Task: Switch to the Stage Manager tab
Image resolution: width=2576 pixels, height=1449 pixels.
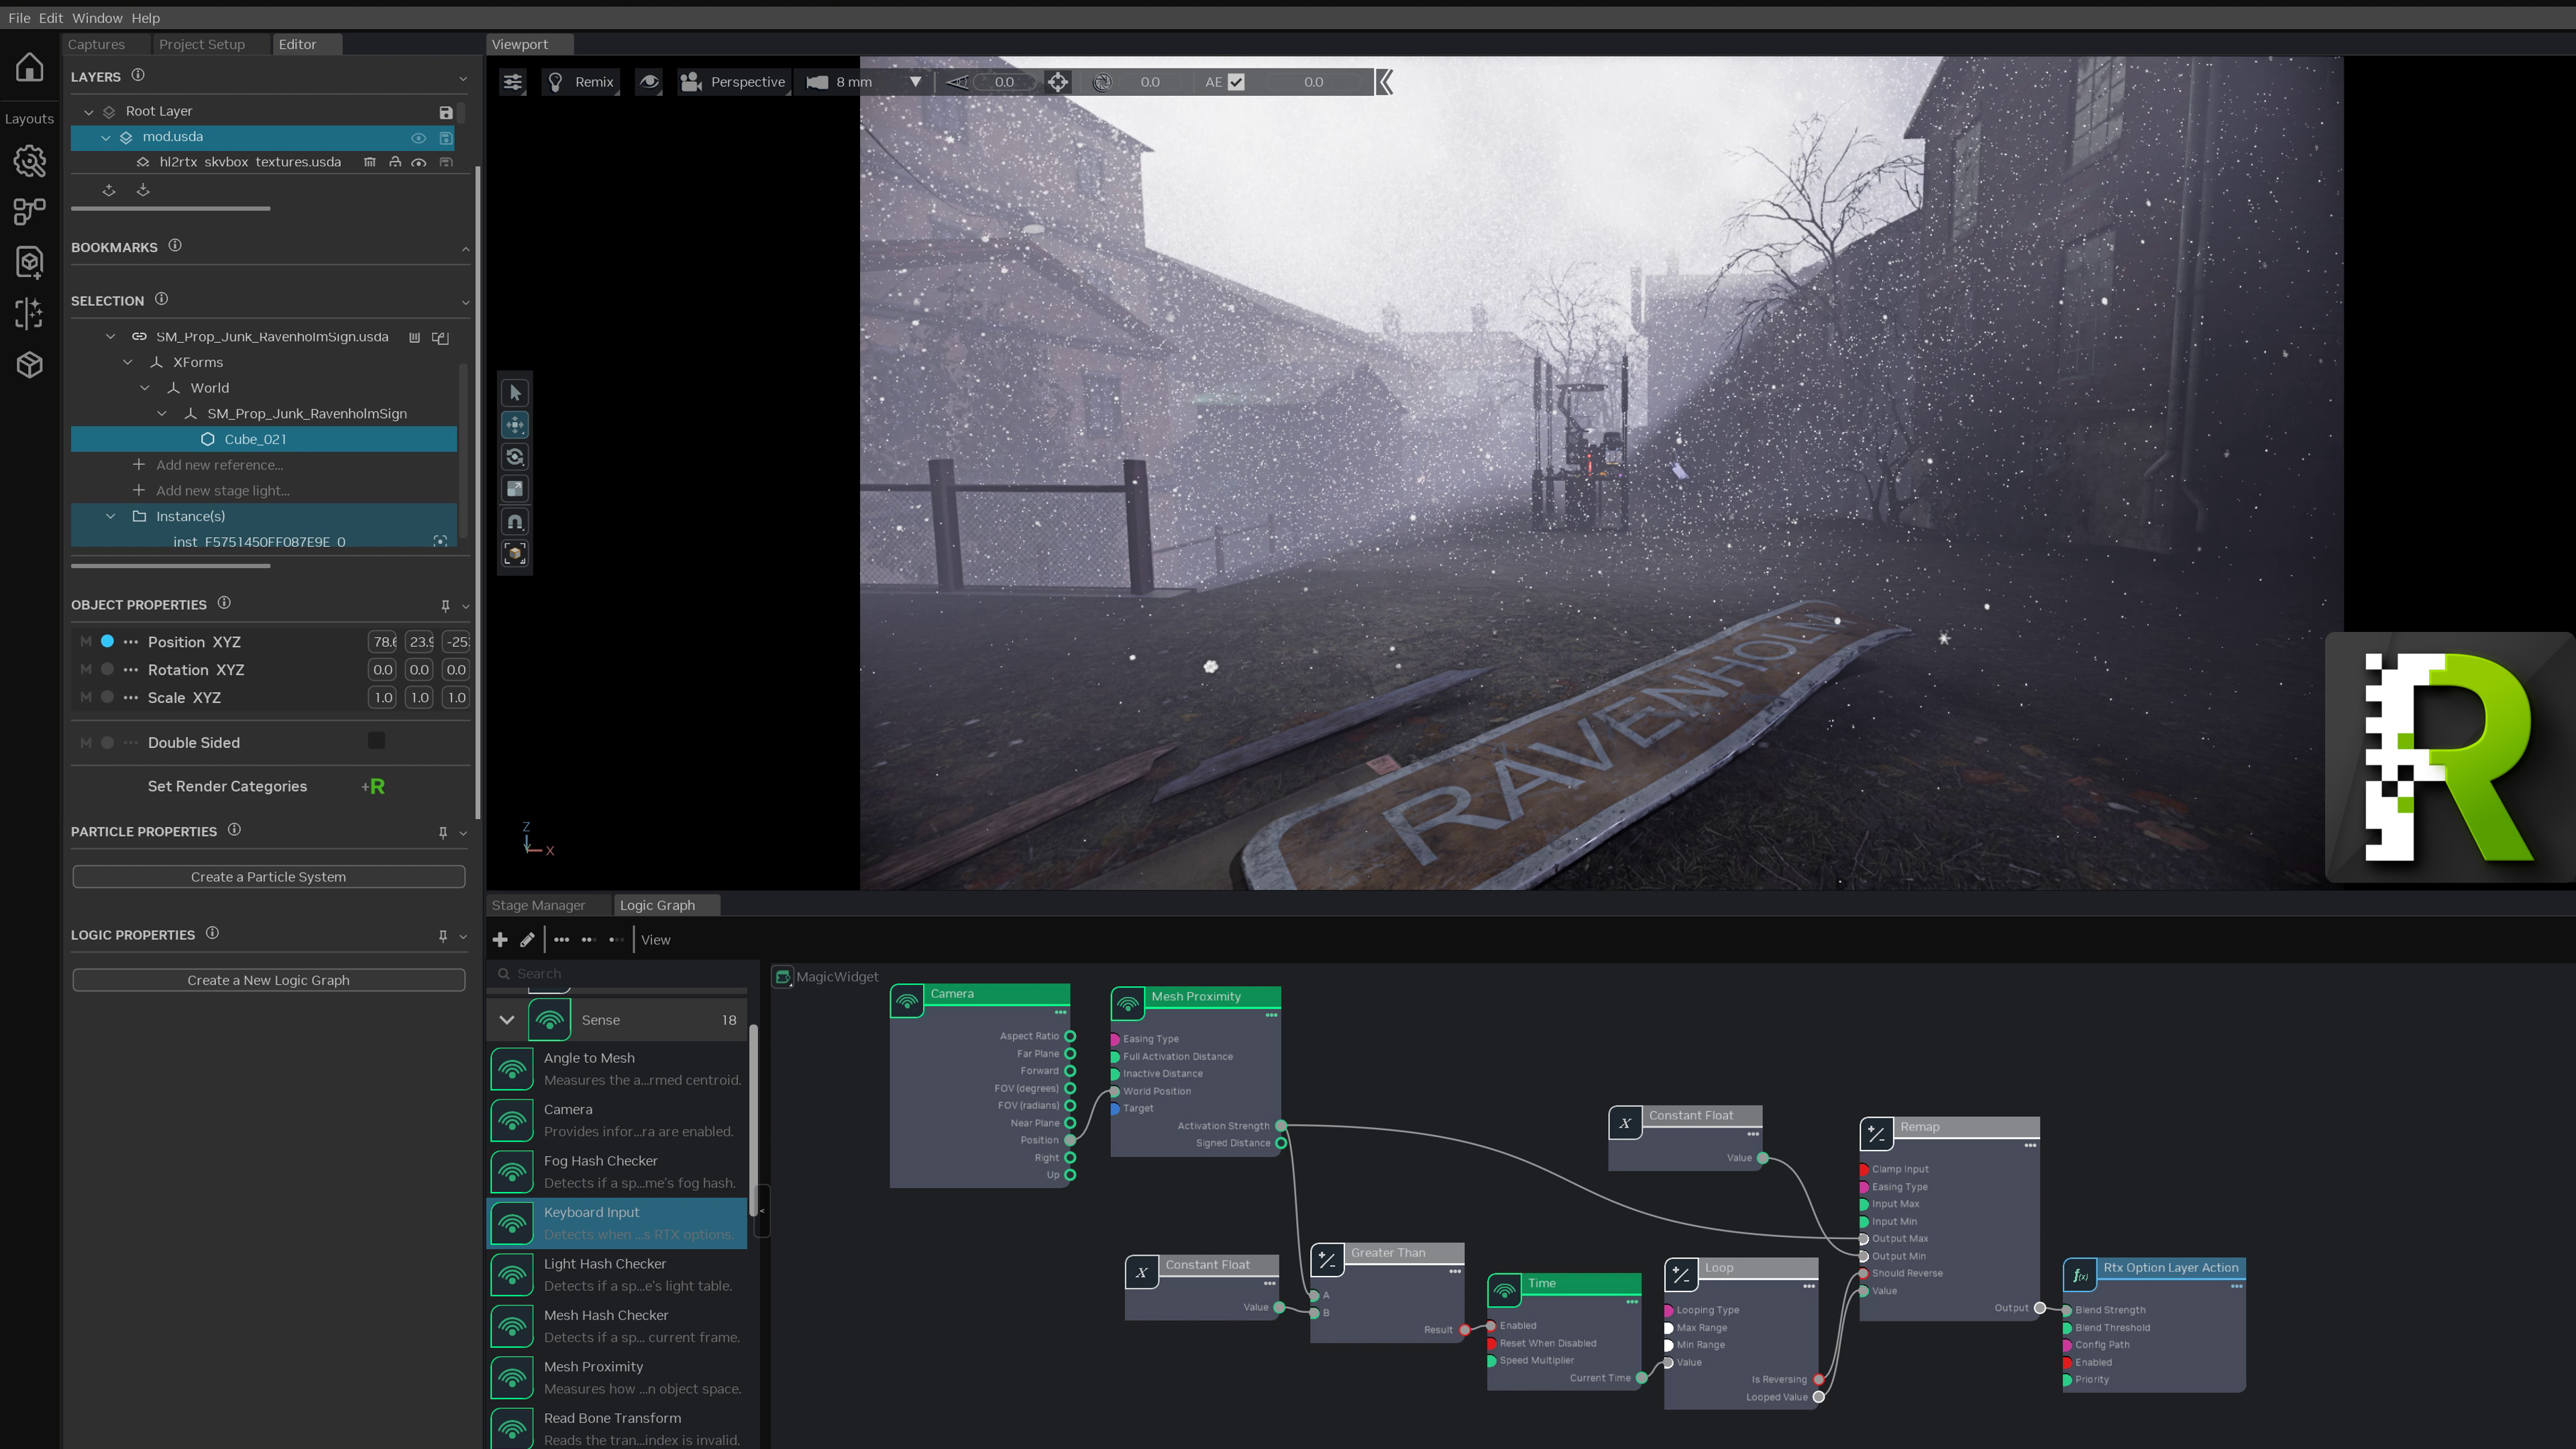Action: 538,905
